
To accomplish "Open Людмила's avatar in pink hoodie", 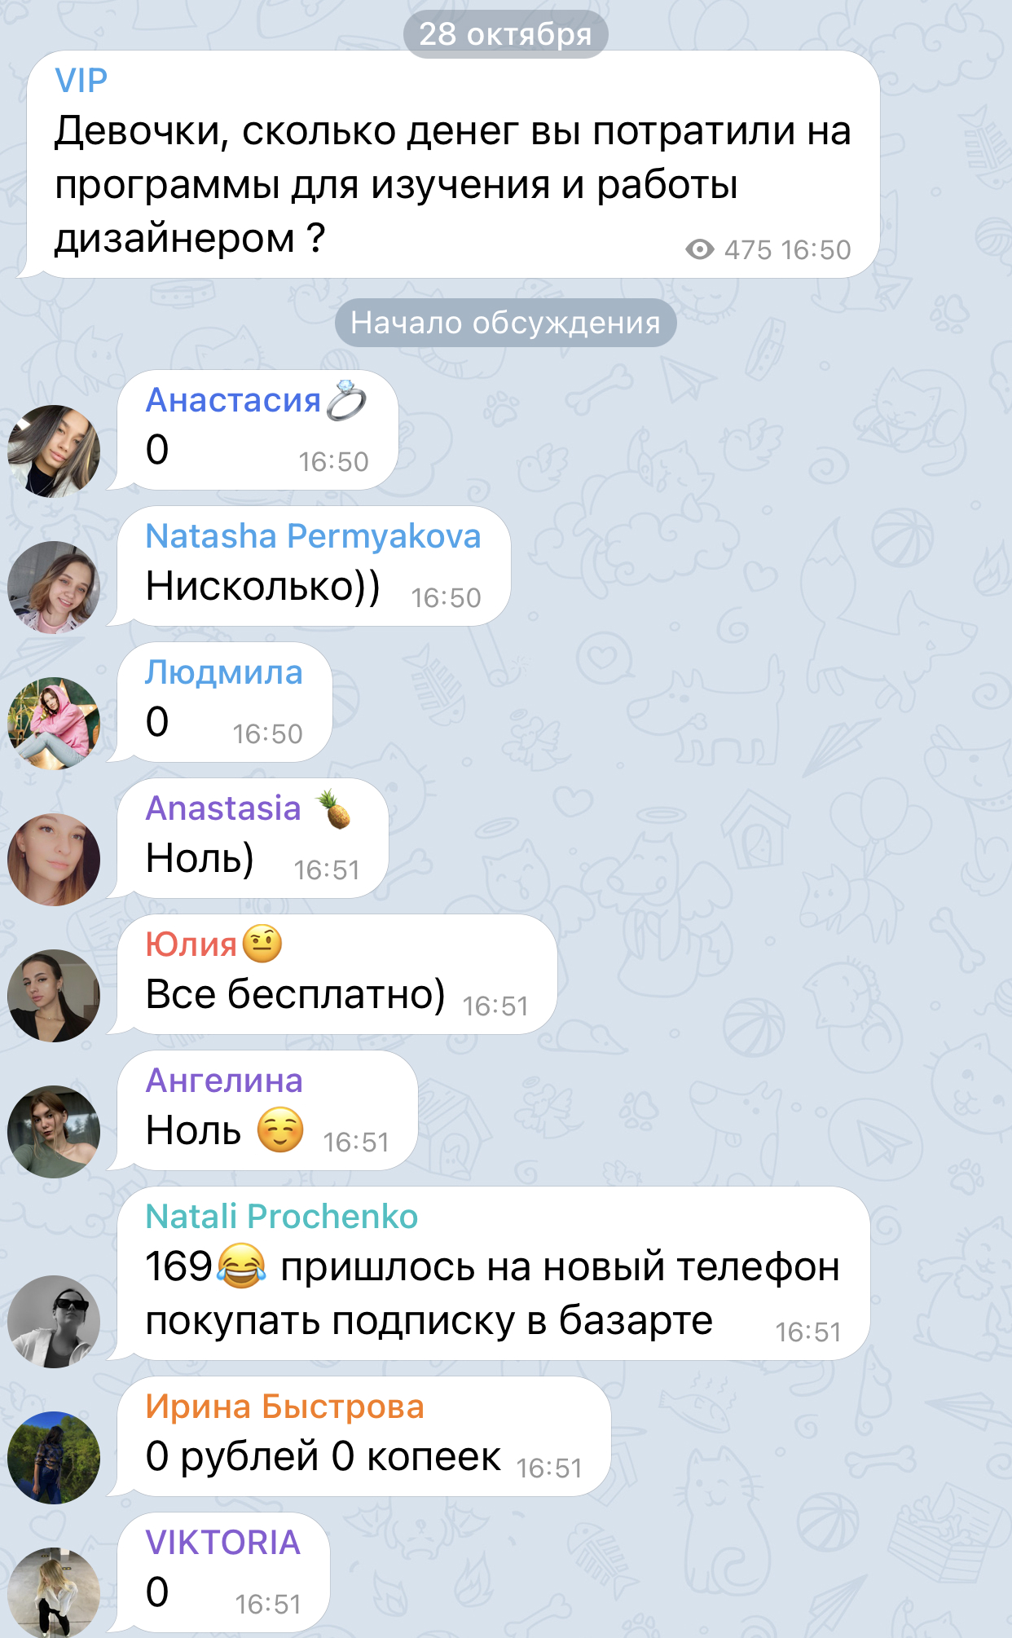I will (54, 723).
